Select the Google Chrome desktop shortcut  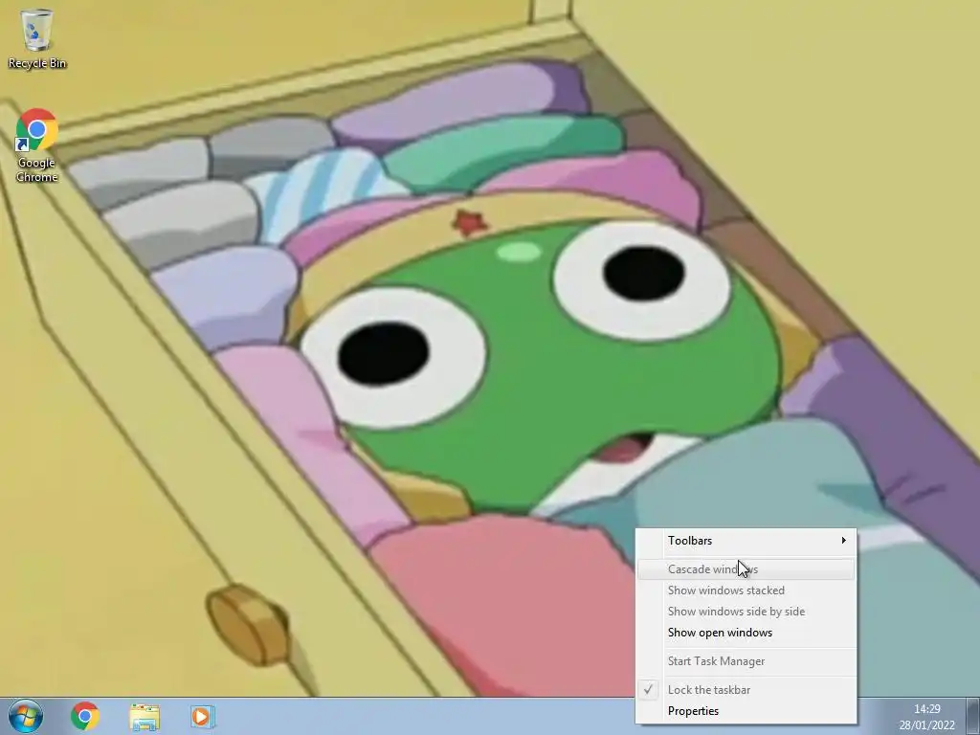(x=37, y=145)
